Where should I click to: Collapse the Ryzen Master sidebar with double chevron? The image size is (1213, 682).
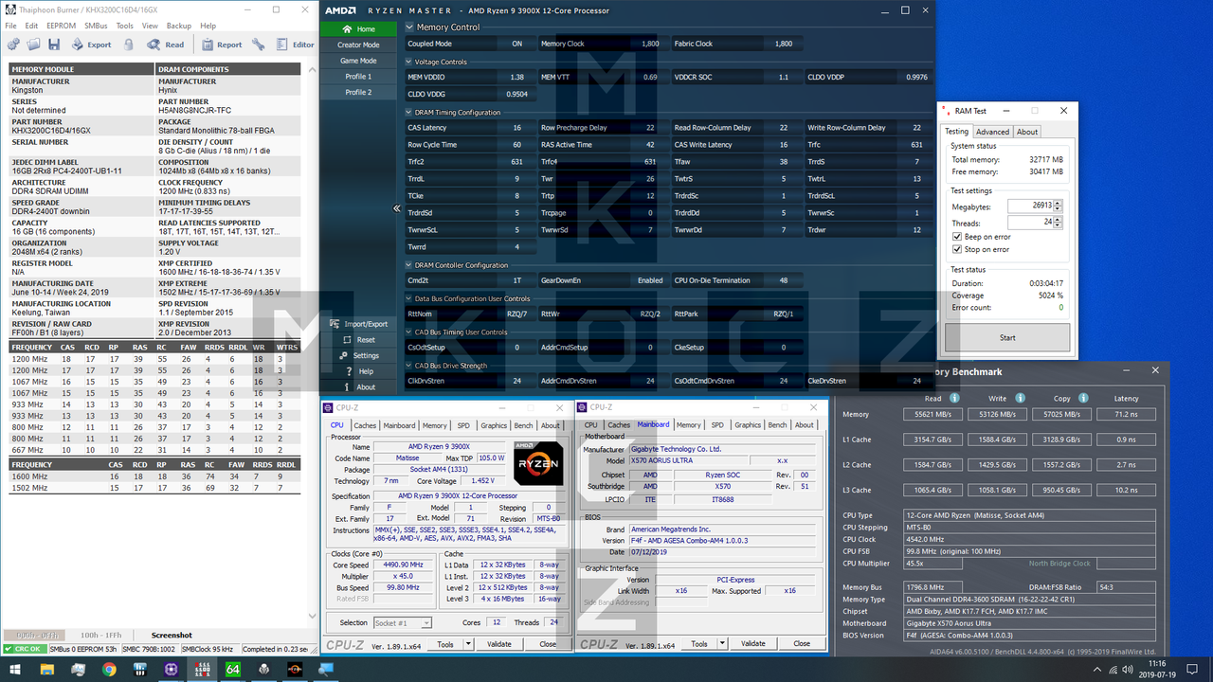click(398, 208)
